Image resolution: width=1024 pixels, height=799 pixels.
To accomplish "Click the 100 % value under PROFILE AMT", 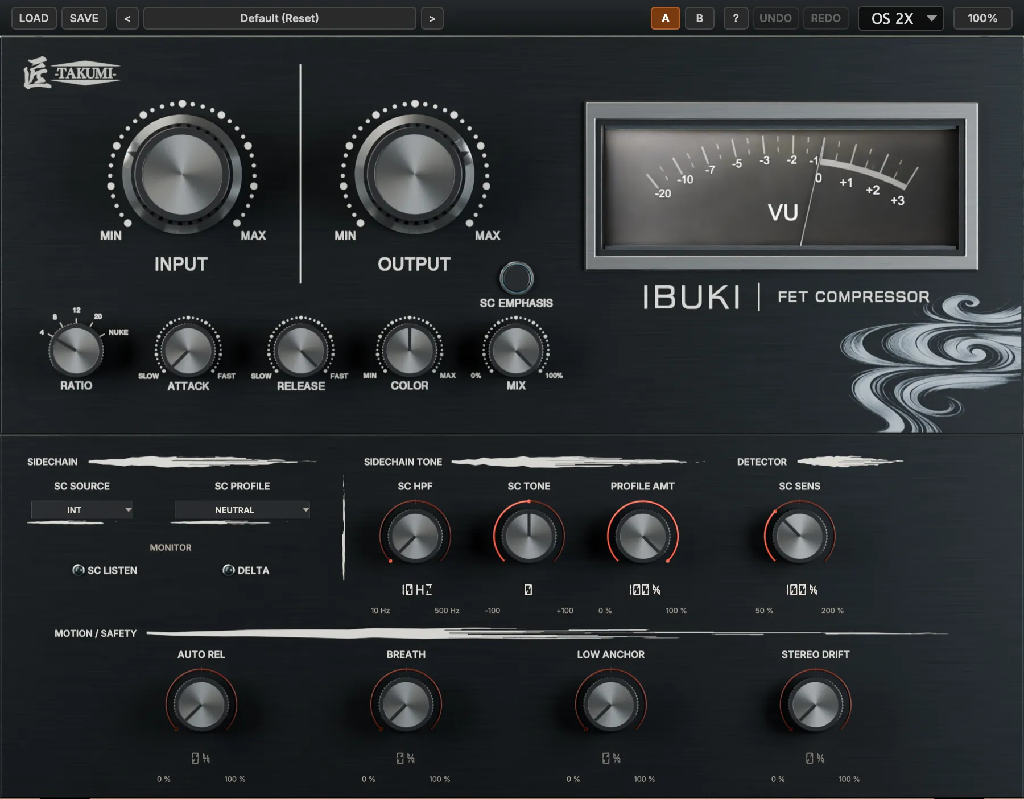I will tap(645, 590).
